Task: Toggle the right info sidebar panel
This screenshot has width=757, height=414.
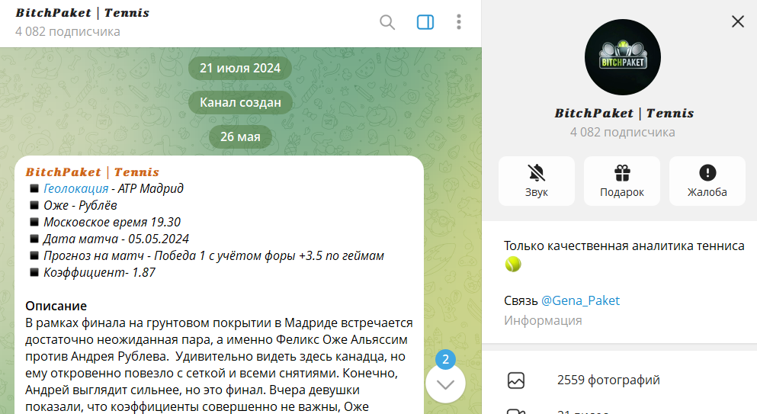Action: [425, 22]
